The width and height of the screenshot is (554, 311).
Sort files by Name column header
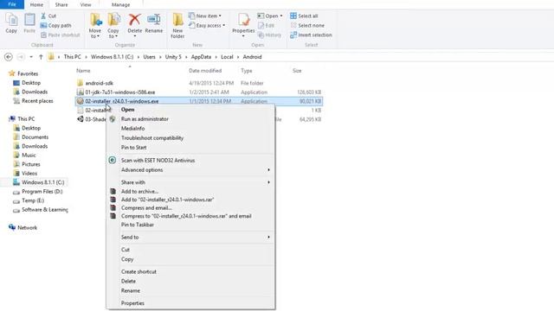(83, 71)
